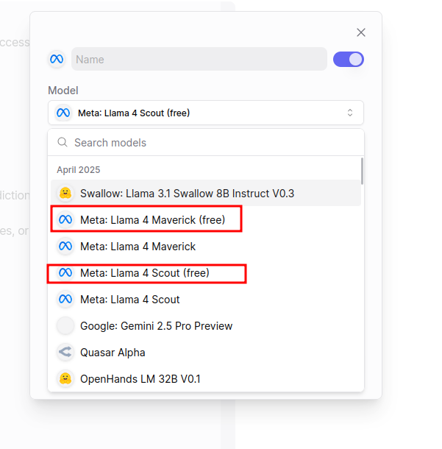Viewport: 442px width, 449px height.
Task: Pick Meta: Llama 4 Scout without free tag
Action: click(206, 300)
